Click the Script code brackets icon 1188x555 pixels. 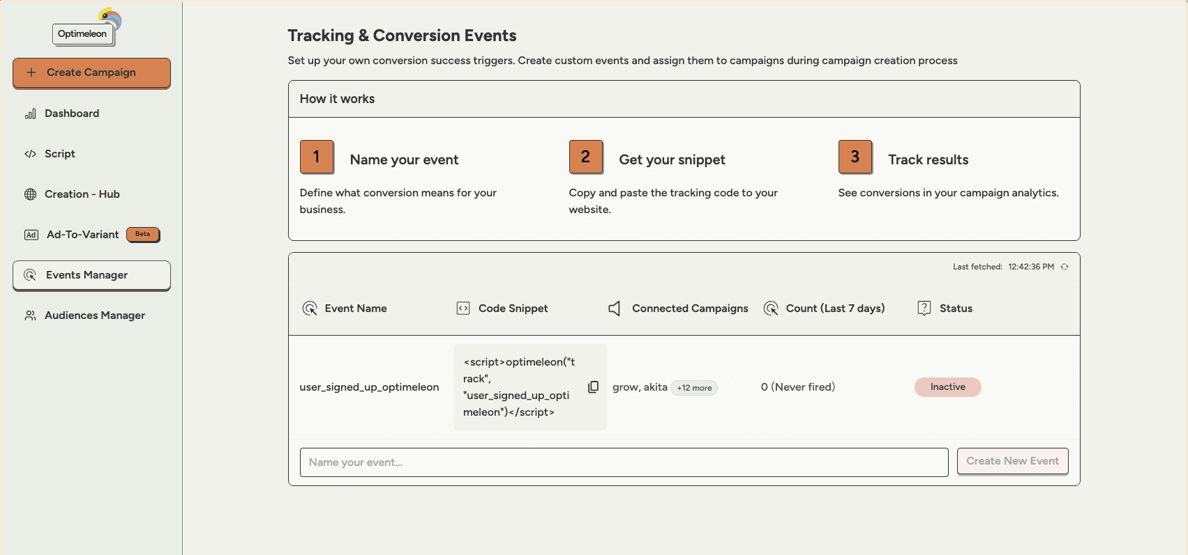point(31,154)
